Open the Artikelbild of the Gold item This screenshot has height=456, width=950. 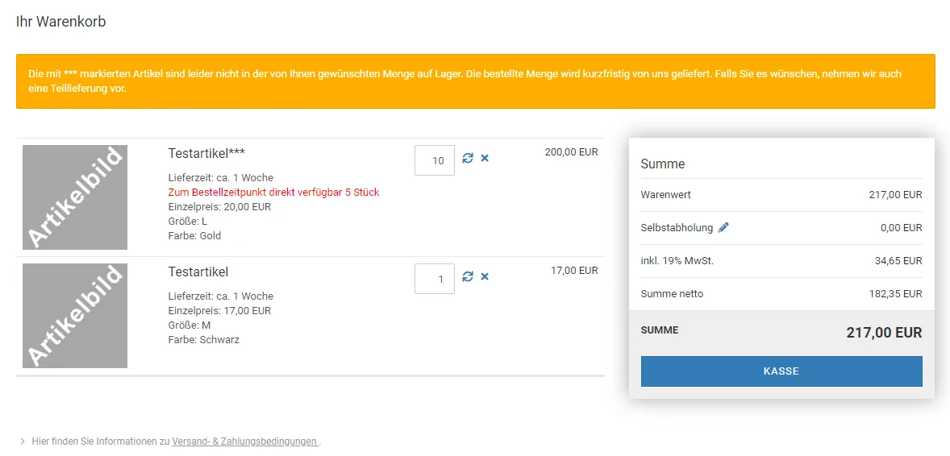click(75, 197)
